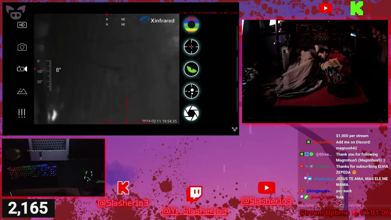391x220 pixels.
Task: Open the three-bars settings icon
Action: tap(22, 113)
